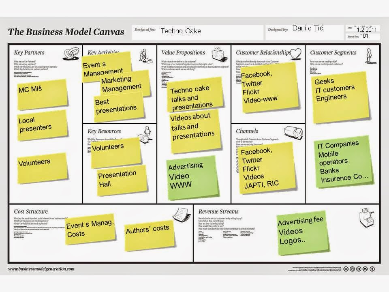Image resolution: width=389 pixels, height=292 pixels.
Task: Click the Customer Relationships heading
Action: [263, 53]
